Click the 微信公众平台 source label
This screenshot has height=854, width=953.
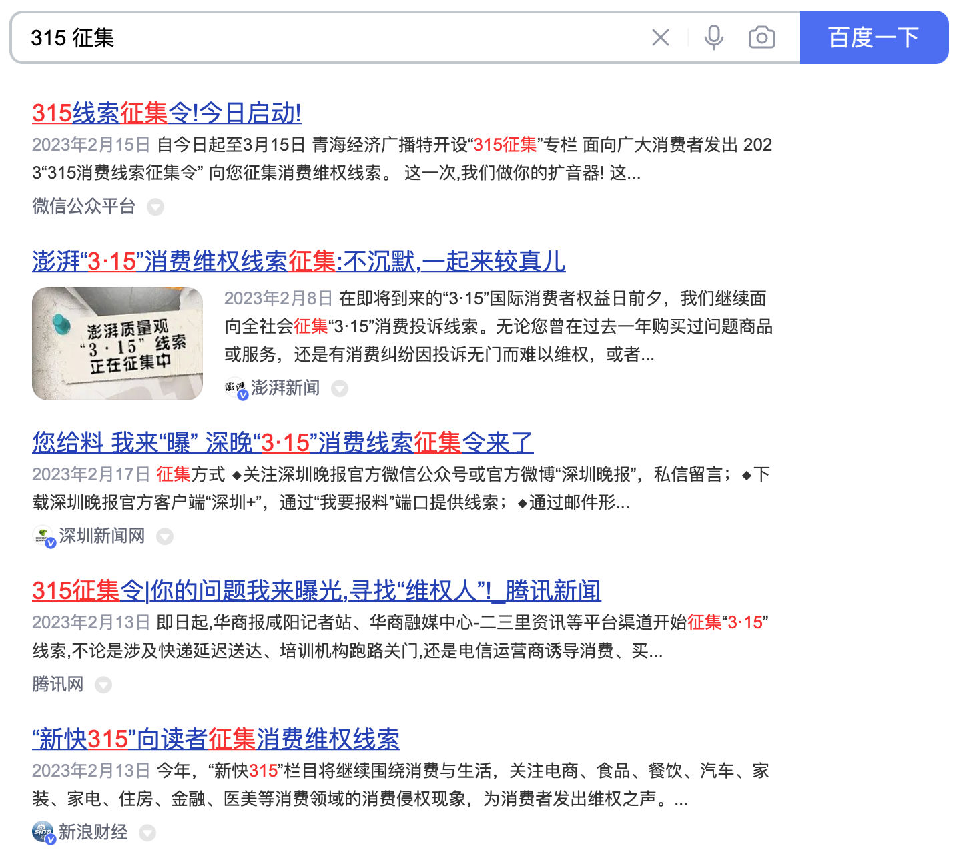coord(84,206)
